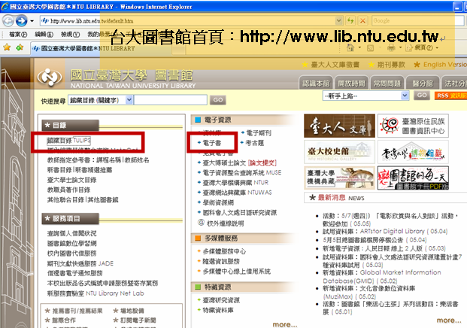Open the 編輯(E) menu
The image size is (467, 328).
44,35
